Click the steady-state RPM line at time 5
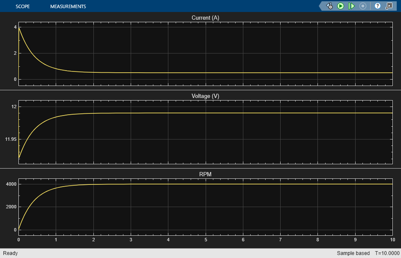This screenshot has width=401, height=258. coord(206,184)
